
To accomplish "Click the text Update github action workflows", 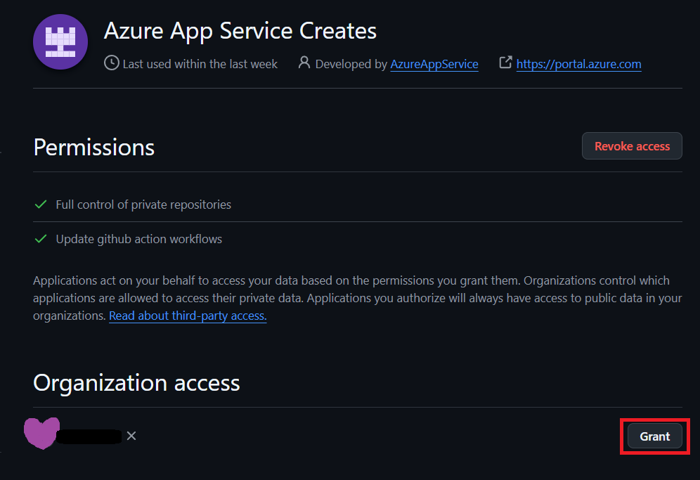I will pyautogui.click(x=139, y=239).
